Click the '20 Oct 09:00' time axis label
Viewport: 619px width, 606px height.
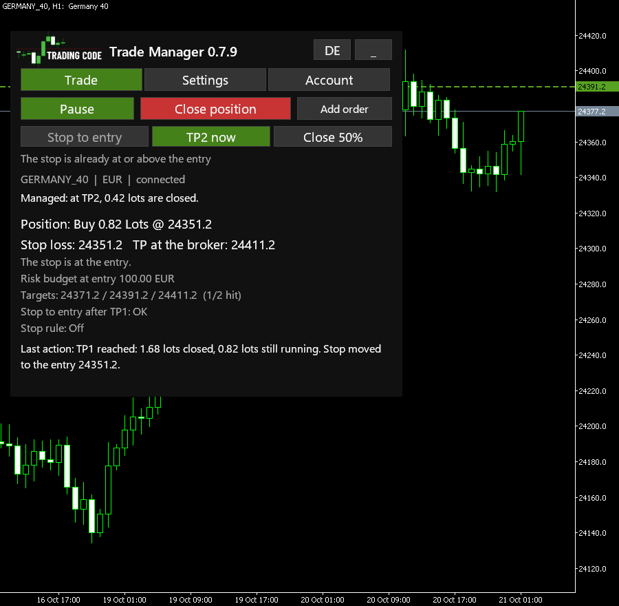tap(389, 600)
